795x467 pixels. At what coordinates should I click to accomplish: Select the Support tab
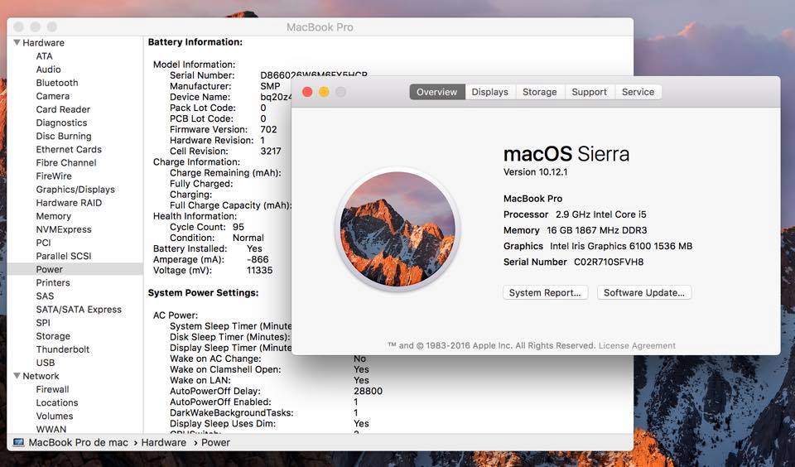589,92
